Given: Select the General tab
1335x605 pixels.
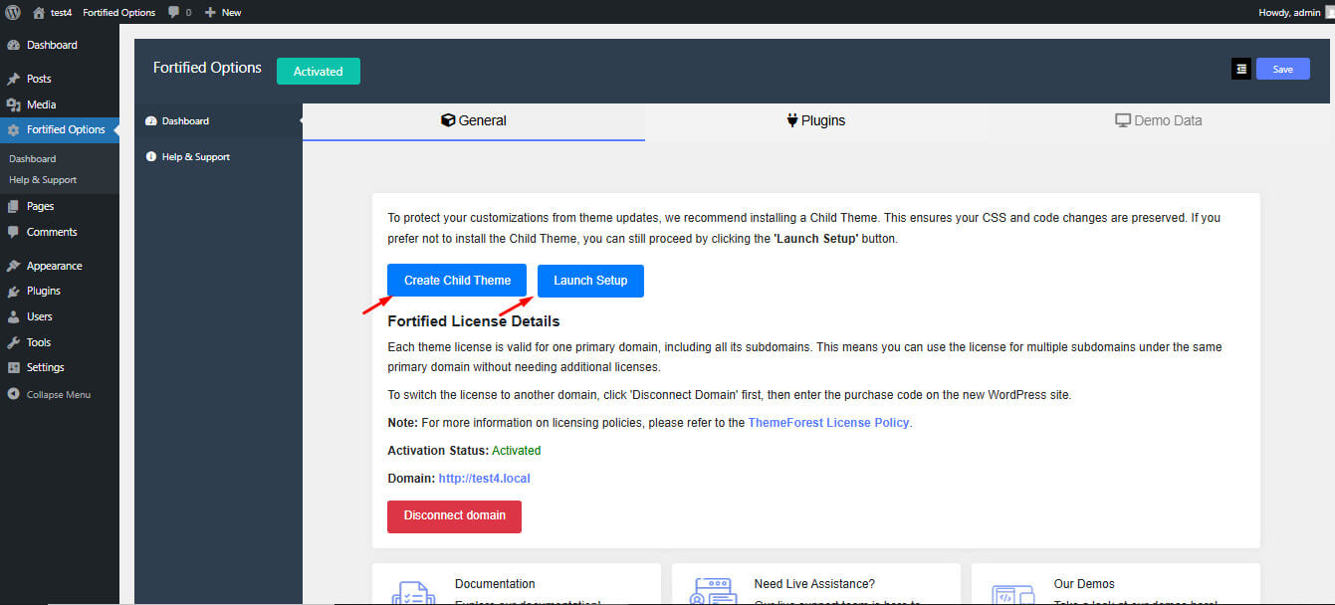Looking at the screenshot, I should coord(474,120).
